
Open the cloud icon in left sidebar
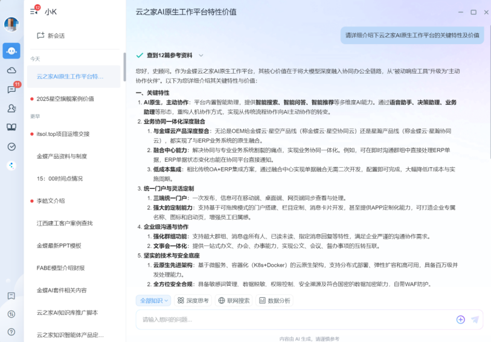[x=11, y=70]
